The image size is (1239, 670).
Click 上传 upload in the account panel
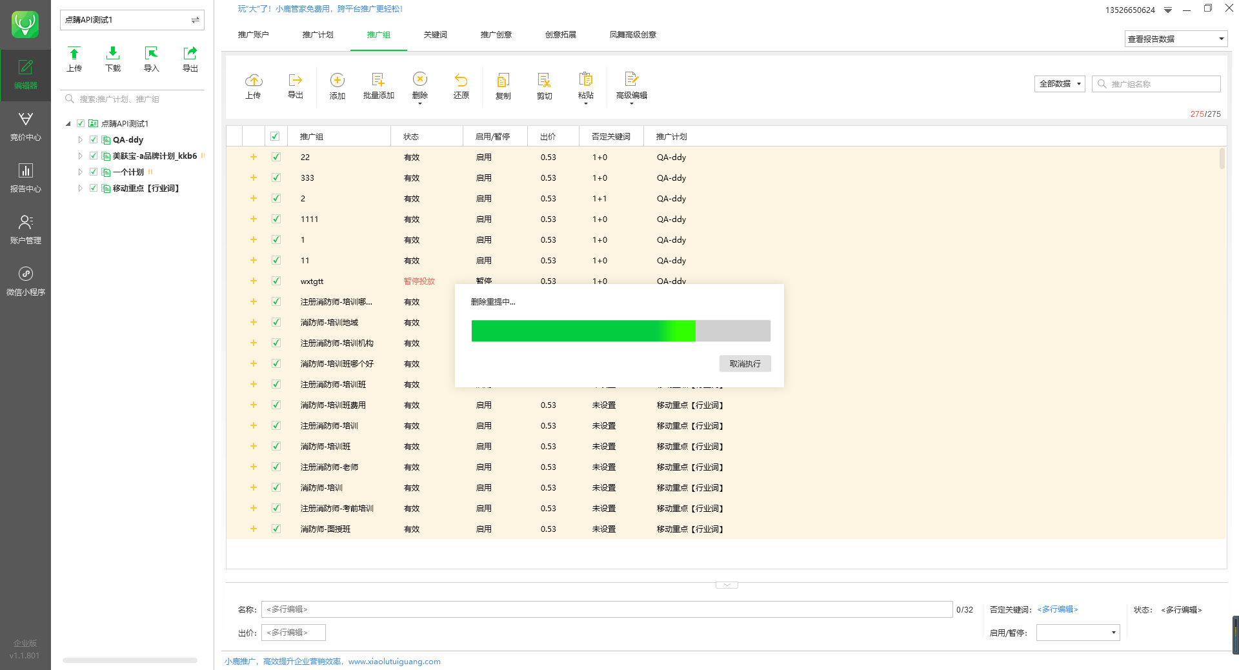point(74,59)
